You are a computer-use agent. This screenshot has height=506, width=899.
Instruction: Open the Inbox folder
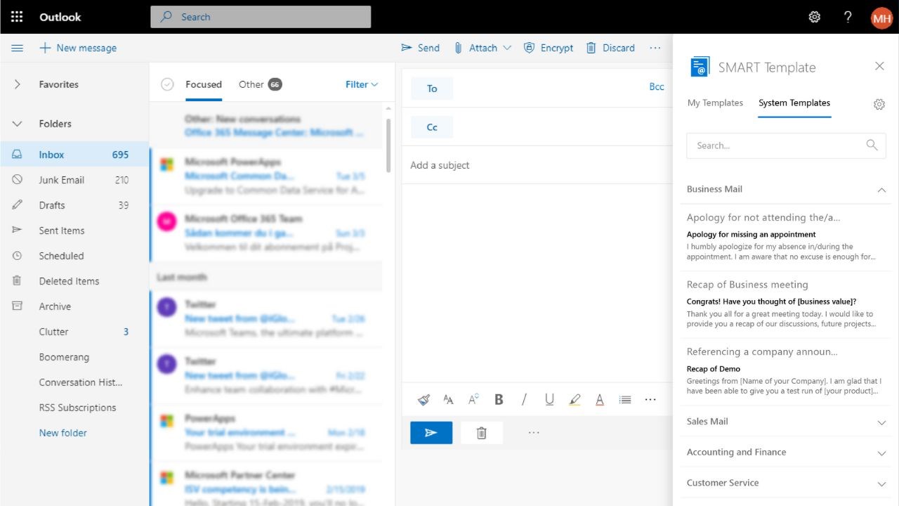coord(74,155)
